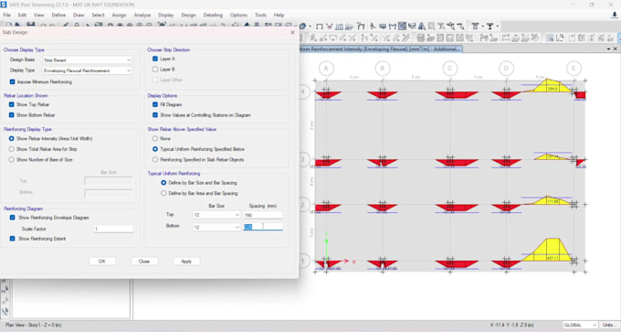Open the Define menu
The image size is (621, 332).
pos(58,15)
